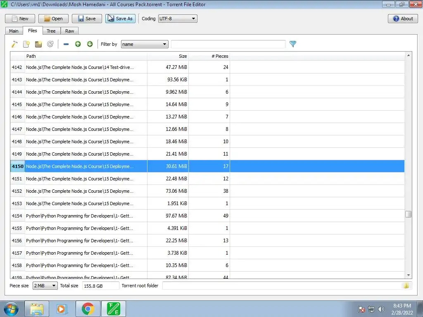Open the Piece size 2 MiB dropdown

tap(45, 286)
